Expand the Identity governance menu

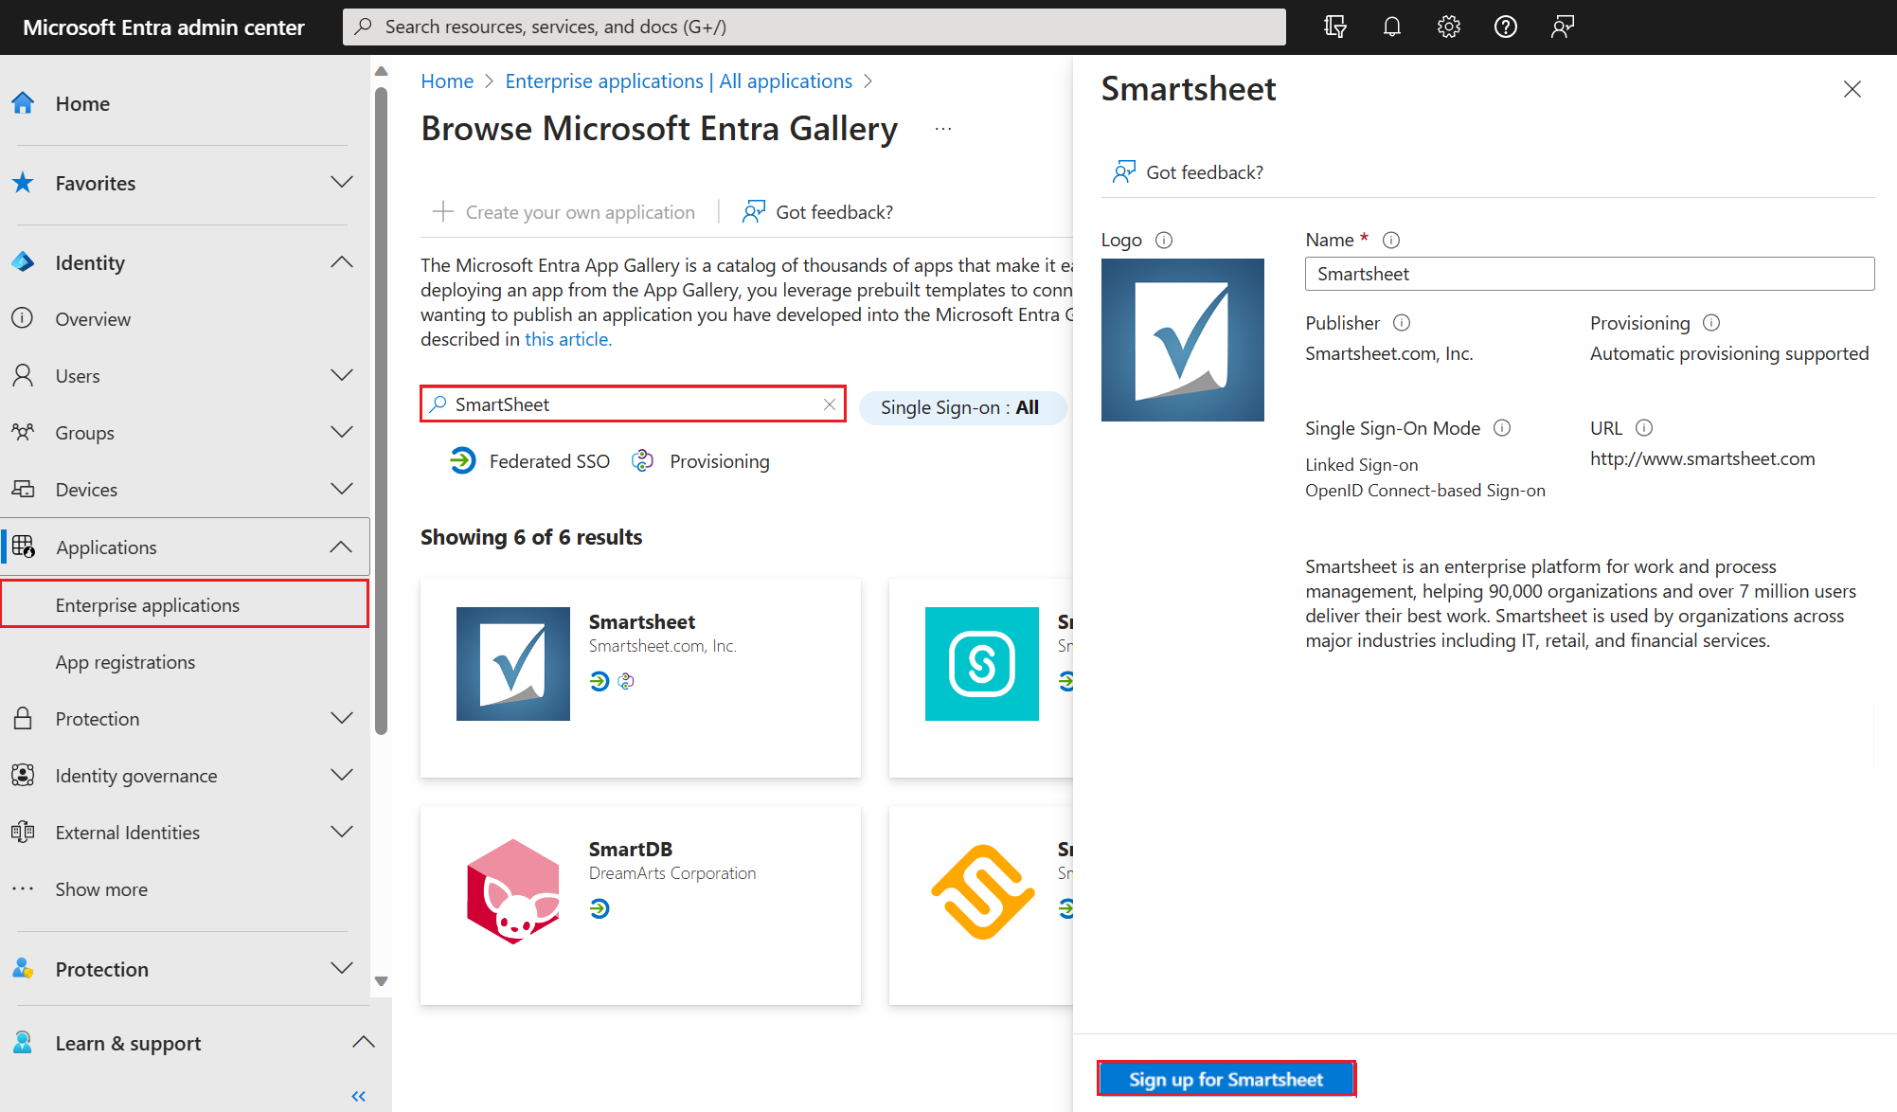[x=342, y=776]
